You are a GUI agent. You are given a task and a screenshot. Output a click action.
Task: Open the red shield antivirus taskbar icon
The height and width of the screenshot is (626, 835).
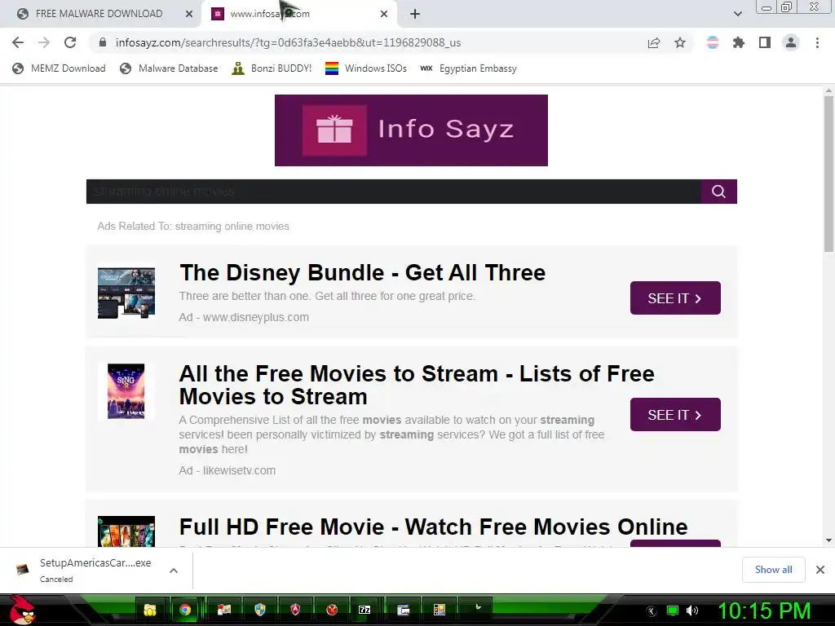point(295,610)
